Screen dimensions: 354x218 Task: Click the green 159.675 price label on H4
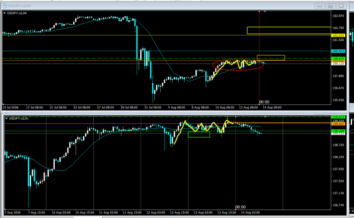point(338,59)
